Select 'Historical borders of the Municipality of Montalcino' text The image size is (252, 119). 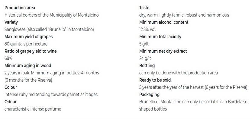51,15
